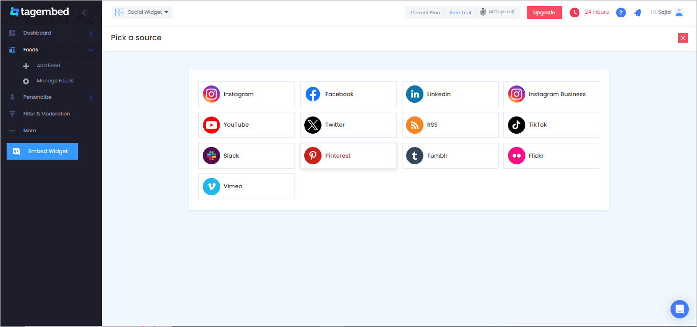Open the notifications bell icon
Image resolution: width=697 pixels, height=327 pixels.
637,13
